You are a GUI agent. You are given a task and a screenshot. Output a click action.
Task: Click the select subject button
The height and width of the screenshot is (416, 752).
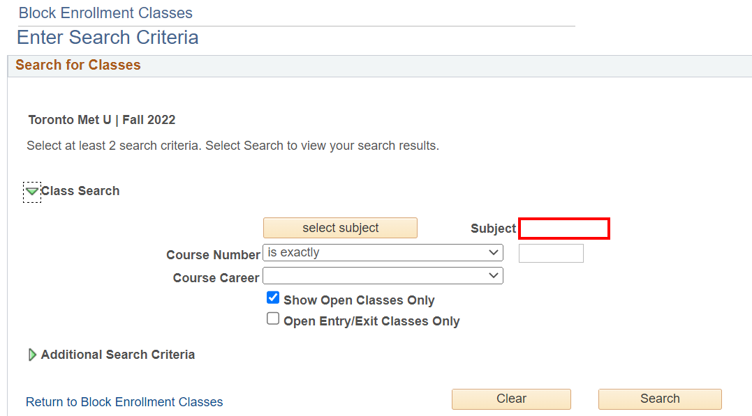(340, 228)
